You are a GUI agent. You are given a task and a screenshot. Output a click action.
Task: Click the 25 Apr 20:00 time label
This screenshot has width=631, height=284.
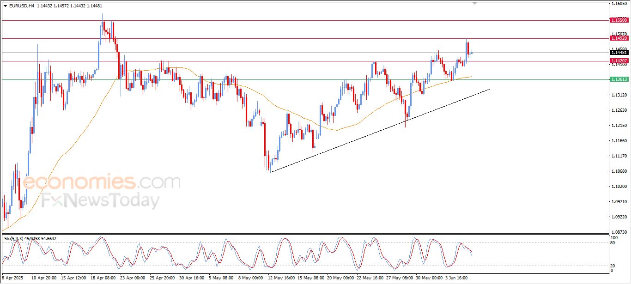coord(162,278)
